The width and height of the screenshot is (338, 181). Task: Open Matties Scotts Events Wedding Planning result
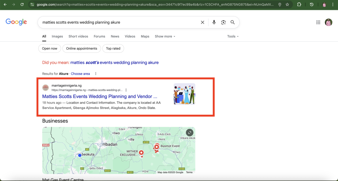pos(100,96)
